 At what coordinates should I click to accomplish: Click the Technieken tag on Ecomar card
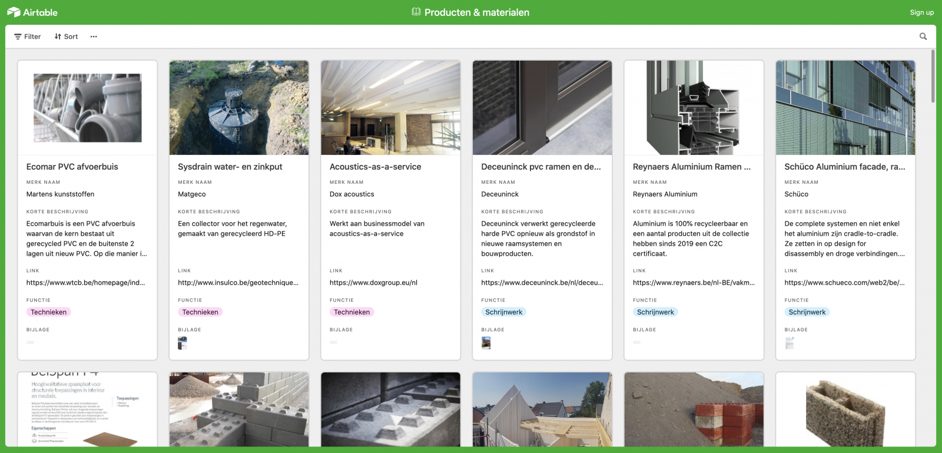pyautogui.click(x=49, y=312)
